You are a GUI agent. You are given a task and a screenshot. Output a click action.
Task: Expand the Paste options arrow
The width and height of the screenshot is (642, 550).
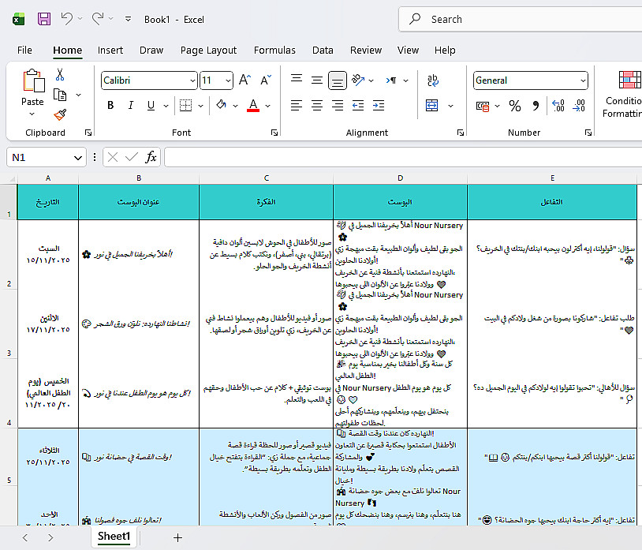tap(32, 114)
